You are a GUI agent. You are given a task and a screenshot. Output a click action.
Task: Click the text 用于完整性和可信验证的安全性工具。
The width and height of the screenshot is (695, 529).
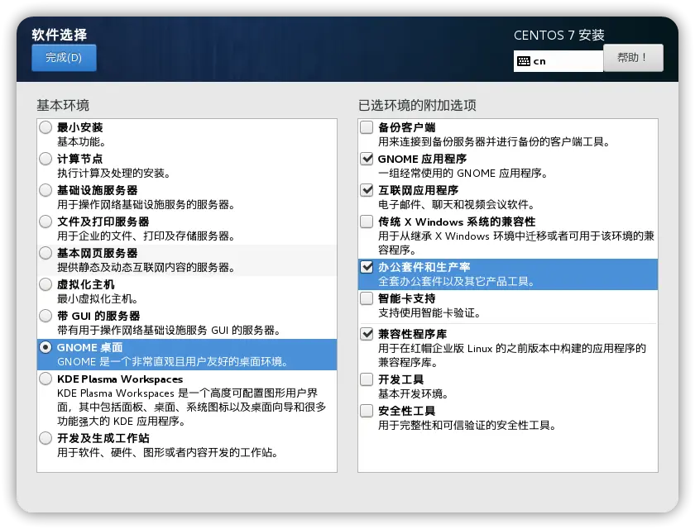[467, 426]
